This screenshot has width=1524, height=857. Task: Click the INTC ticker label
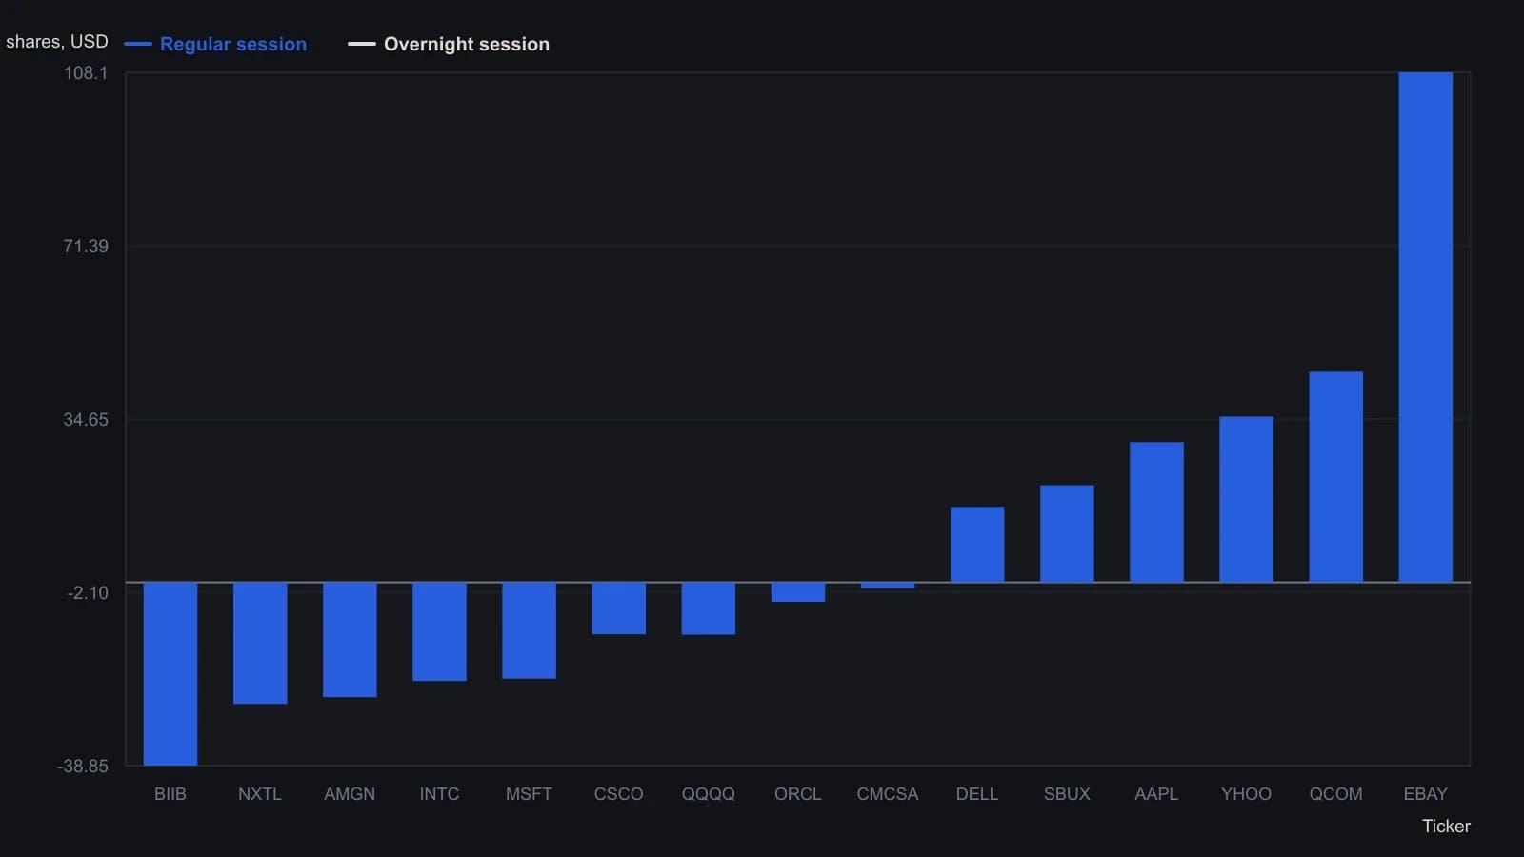point(439,794)
